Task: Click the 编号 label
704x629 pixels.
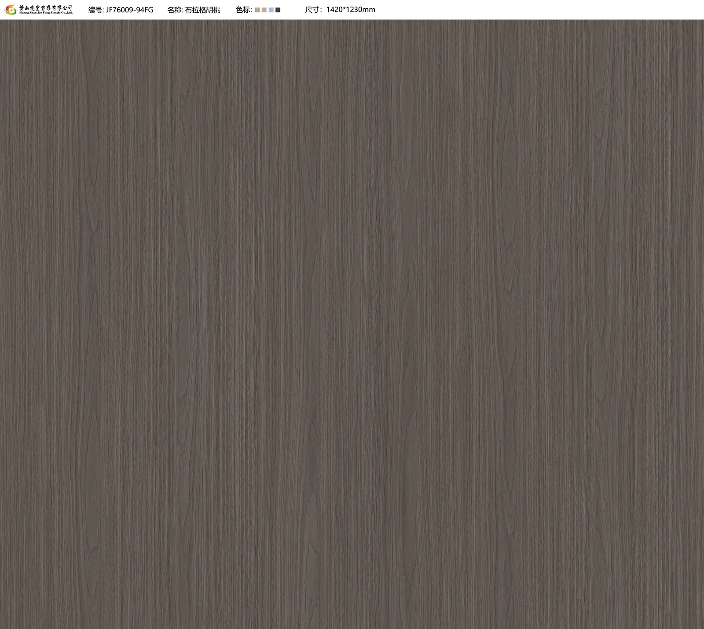Action: (95, 10)
